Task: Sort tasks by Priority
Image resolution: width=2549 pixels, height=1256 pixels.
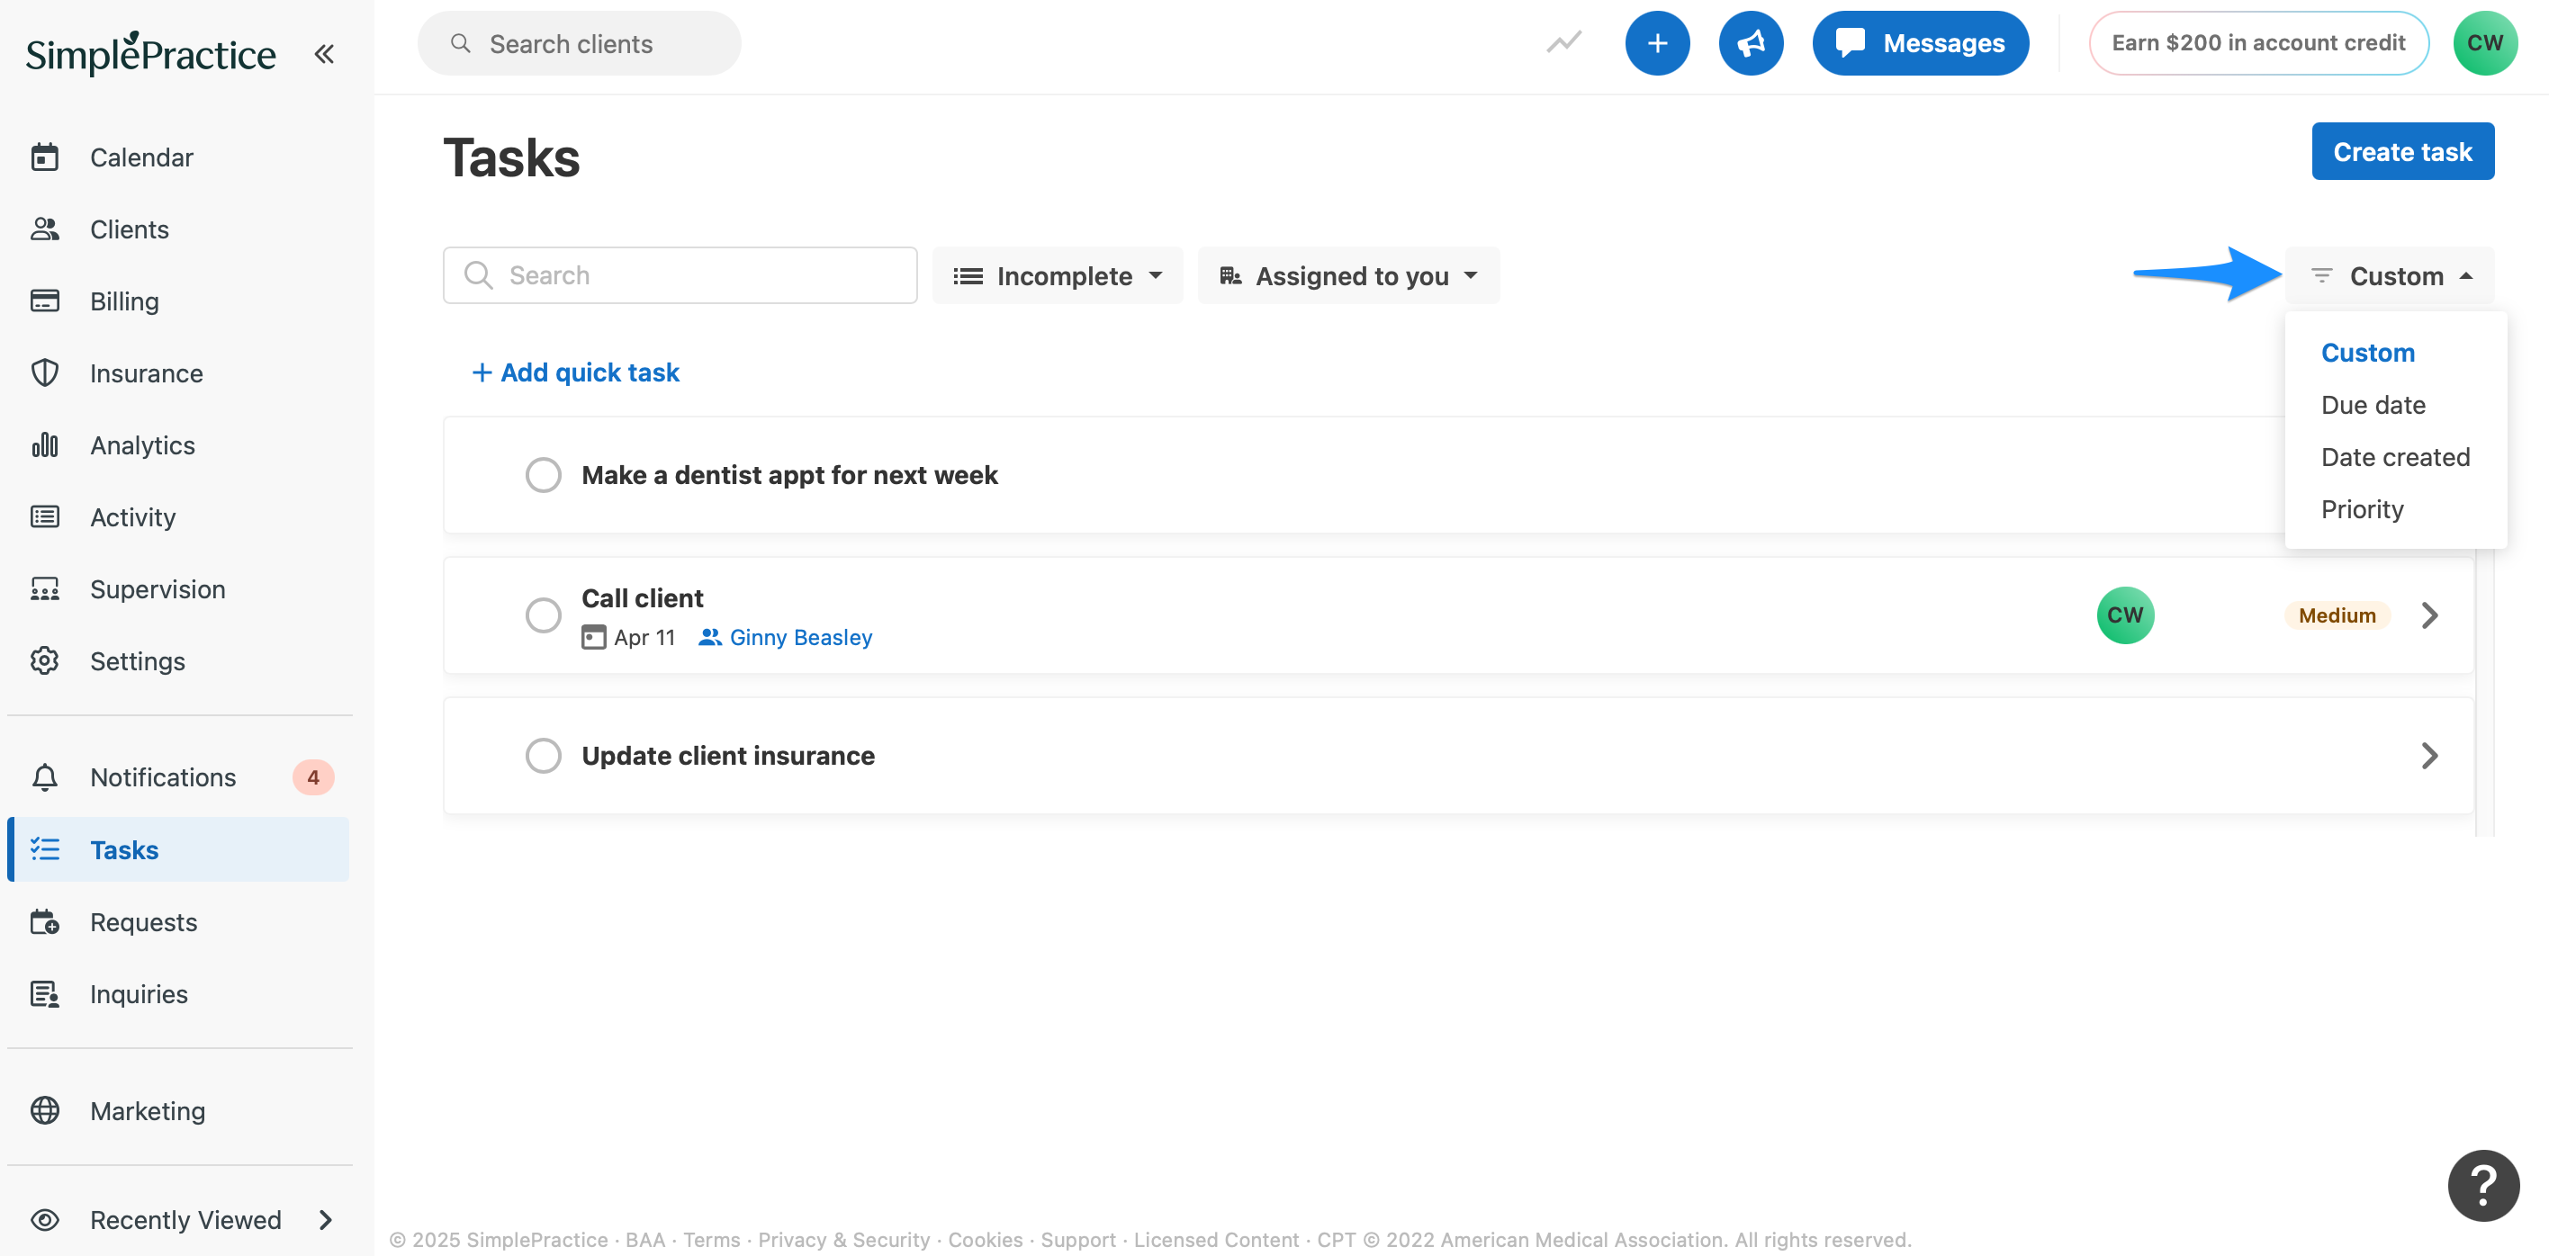Action: coord(2362,509)
